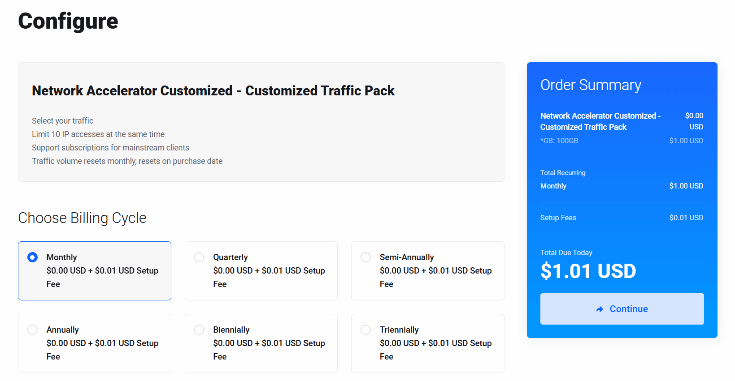Click the Setup Fees row label
The width and height of the screenshot is (735, 381).
pyautogui.click(x=558, y=218)
